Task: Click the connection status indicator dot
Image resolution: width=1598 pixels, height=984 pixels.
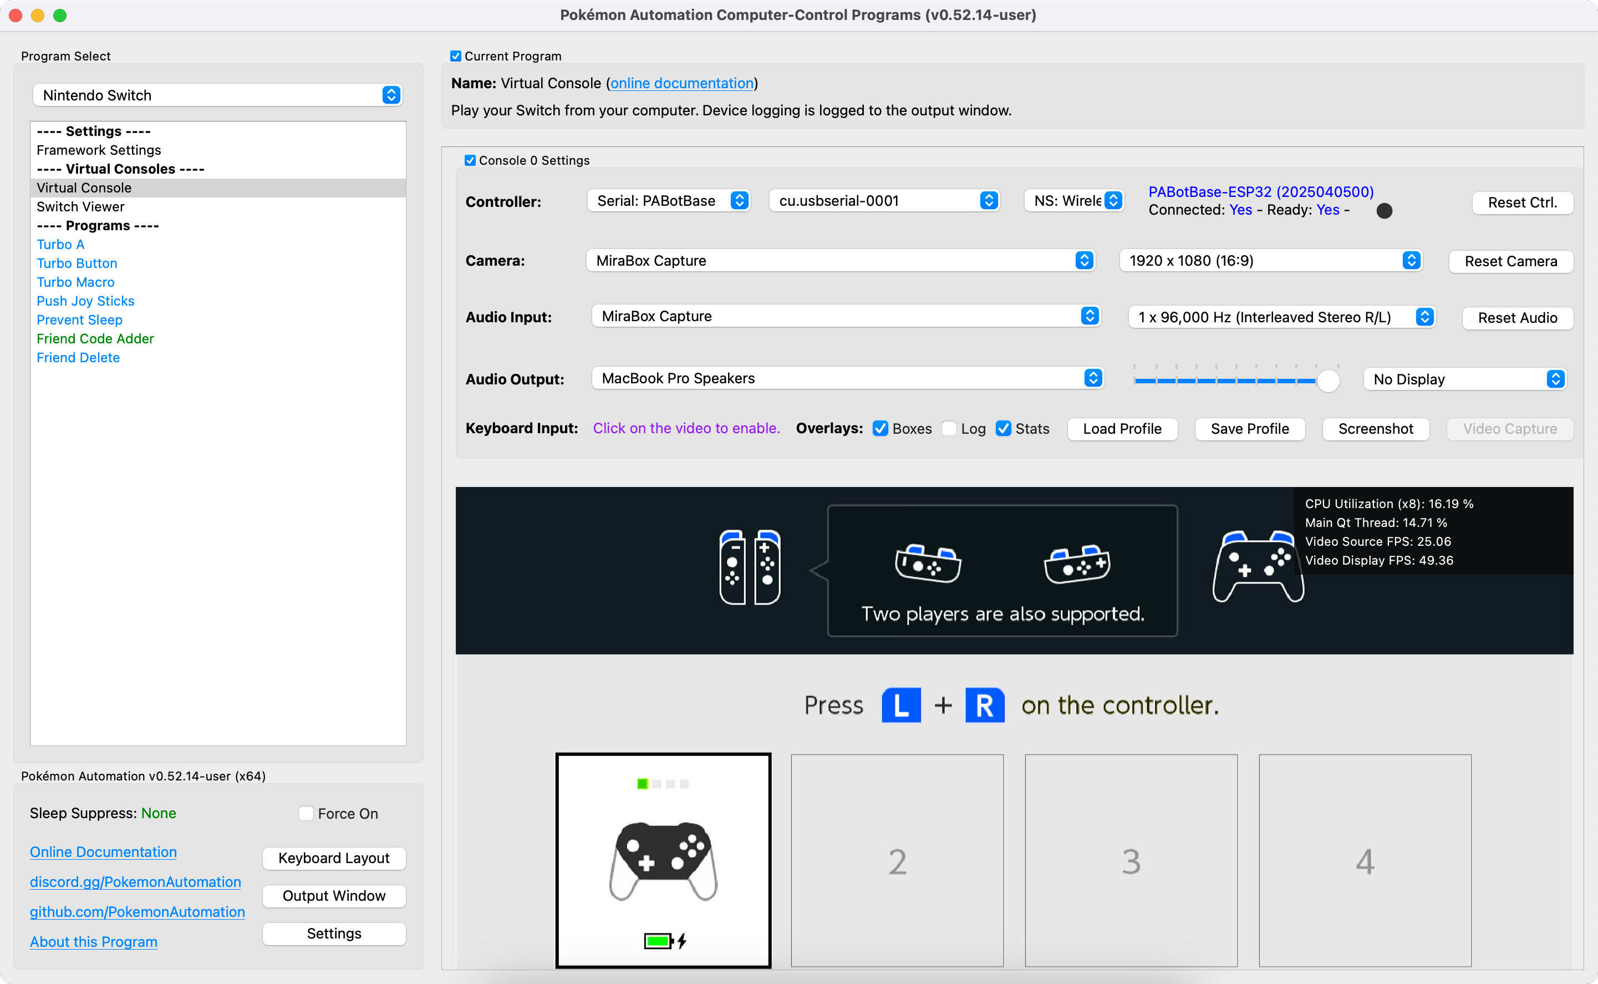Action: (x=1384, y=211)
